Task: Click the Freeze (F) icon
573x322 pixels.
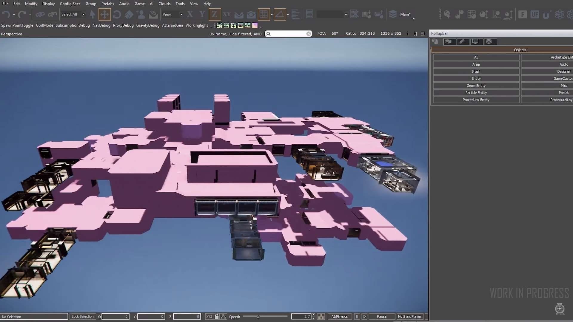Action: pos(522,14)
